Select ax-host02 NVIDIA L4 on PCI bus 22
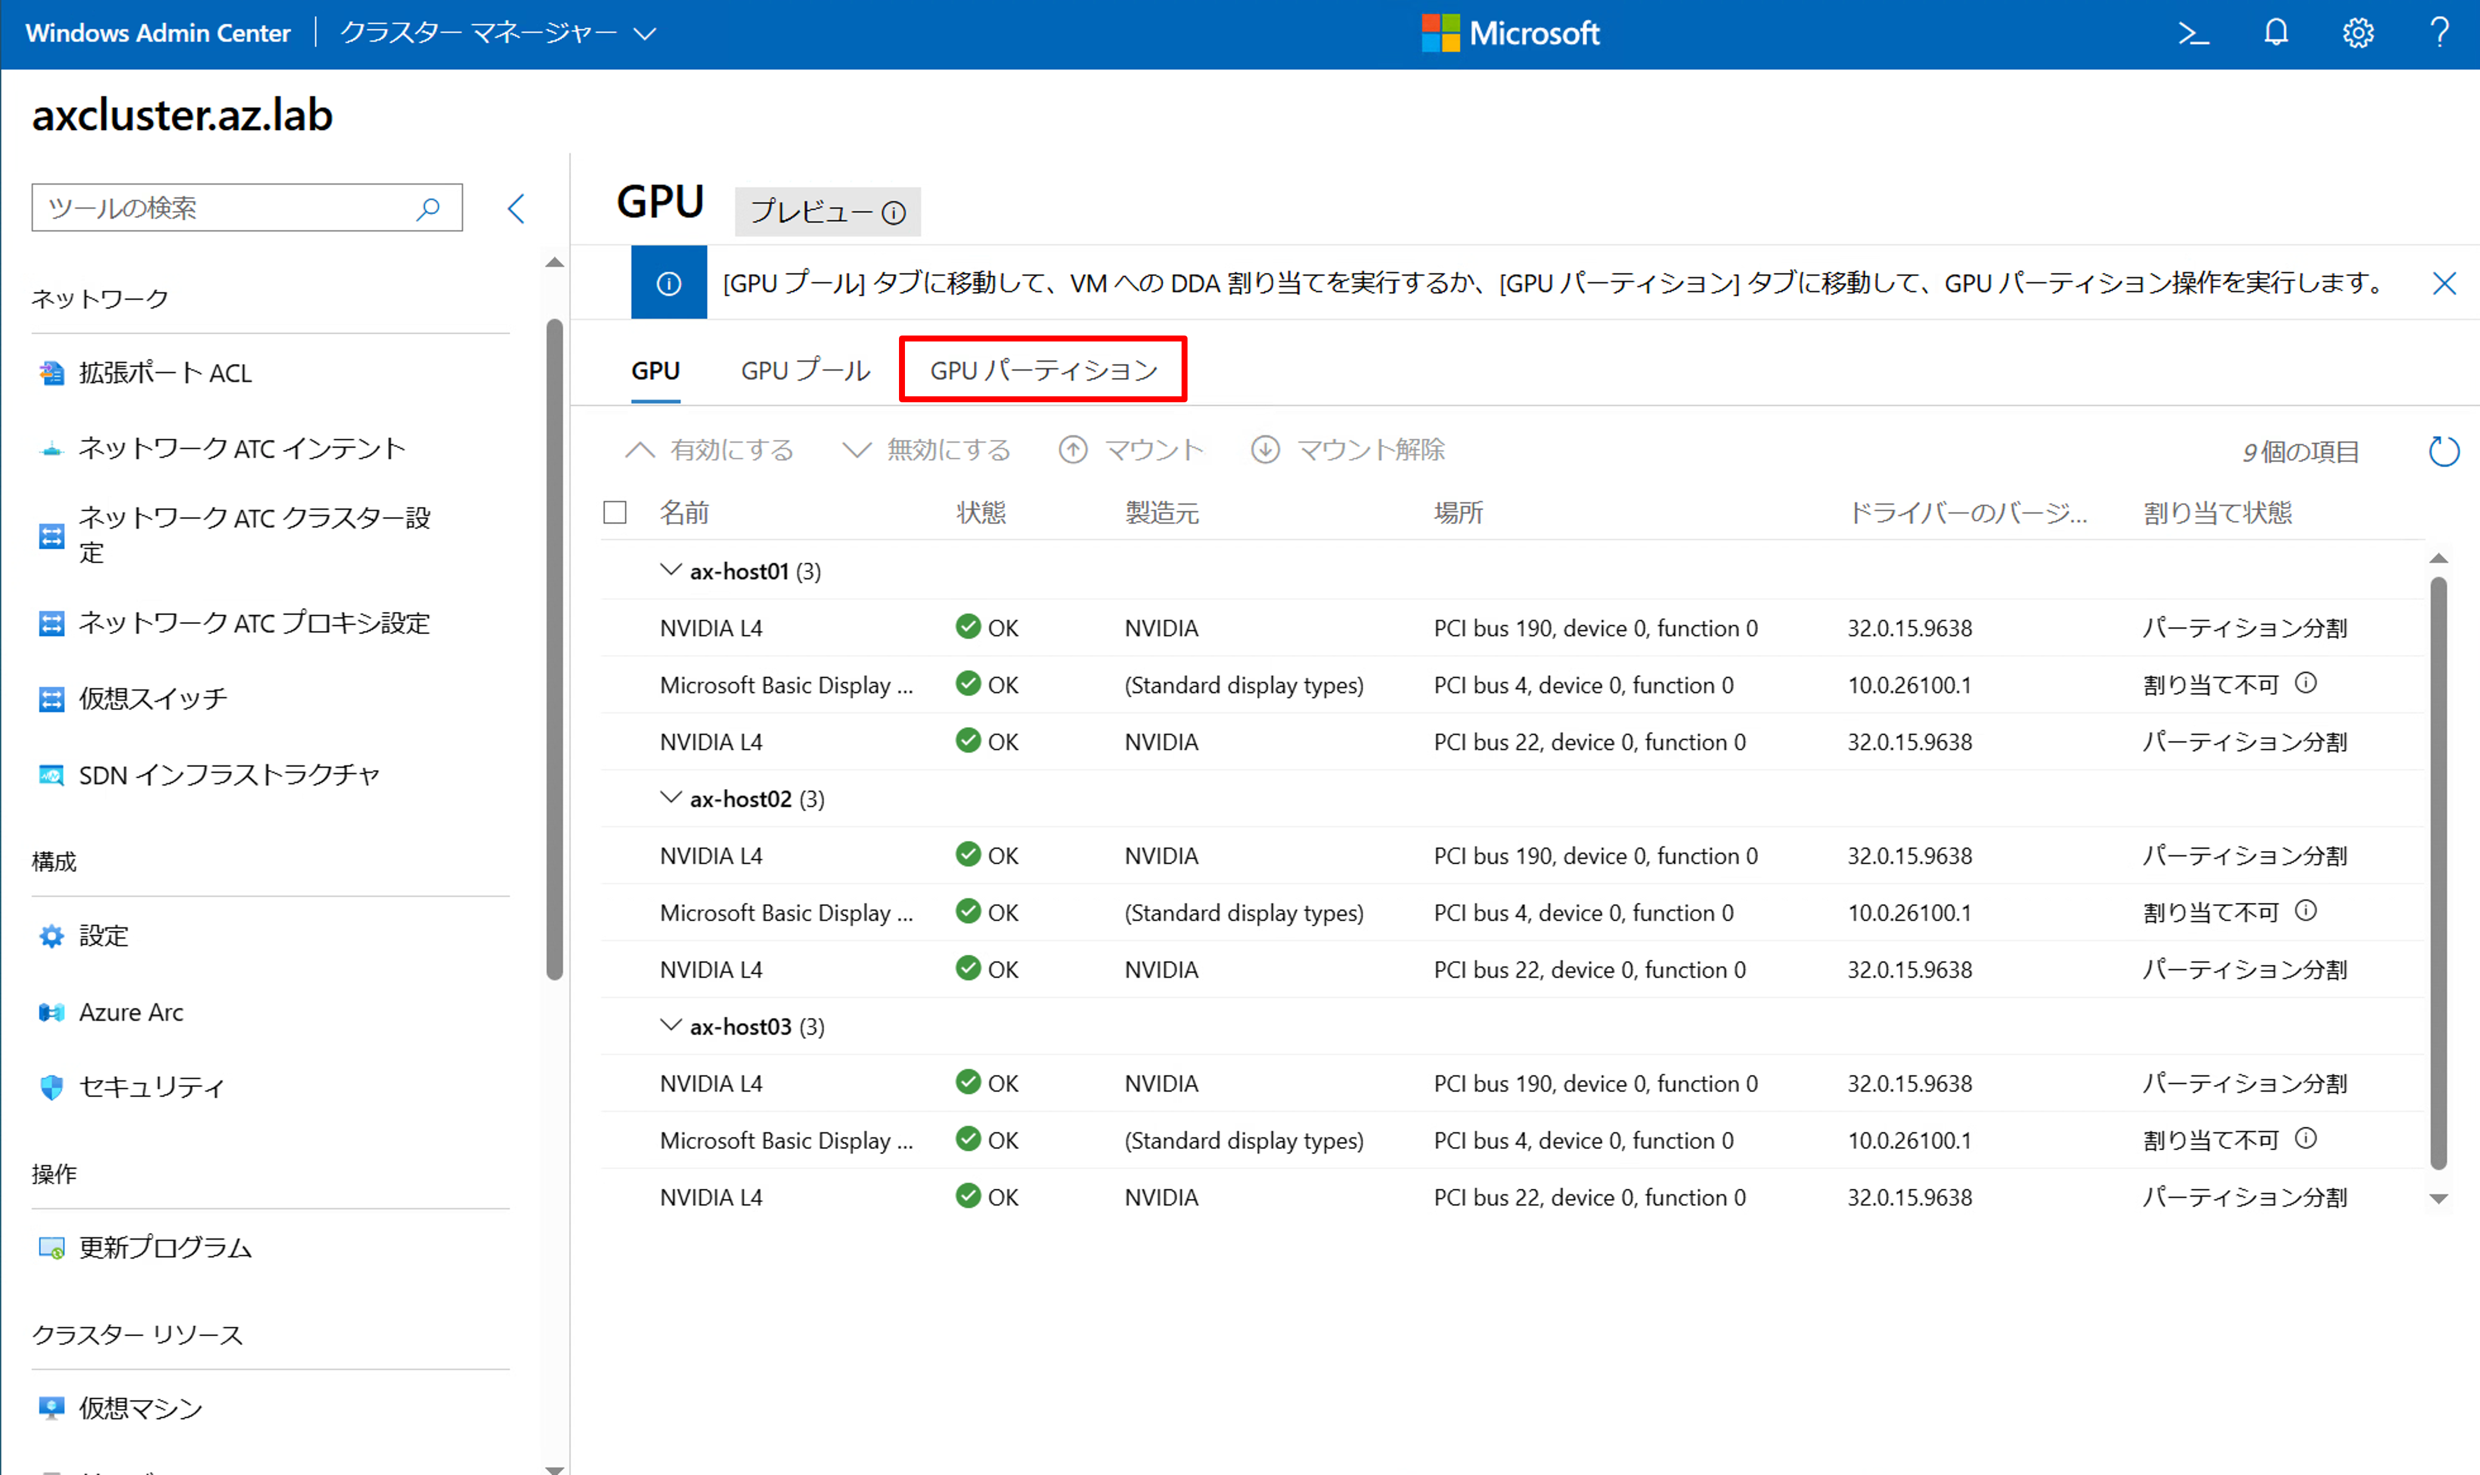 pos(1512,969)
